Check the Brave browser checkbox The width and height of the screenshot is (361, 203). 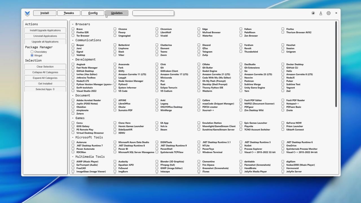pos(73,29)
